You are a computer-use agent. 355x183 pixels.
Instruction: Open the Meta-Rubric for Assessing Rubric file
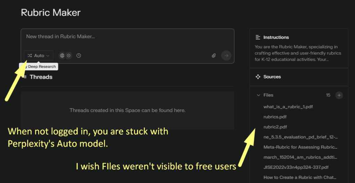point(300,147)
